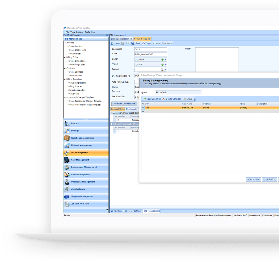Open Manufacturing module icon
This screenshot has height=262, width=279.
coord(67,189)
